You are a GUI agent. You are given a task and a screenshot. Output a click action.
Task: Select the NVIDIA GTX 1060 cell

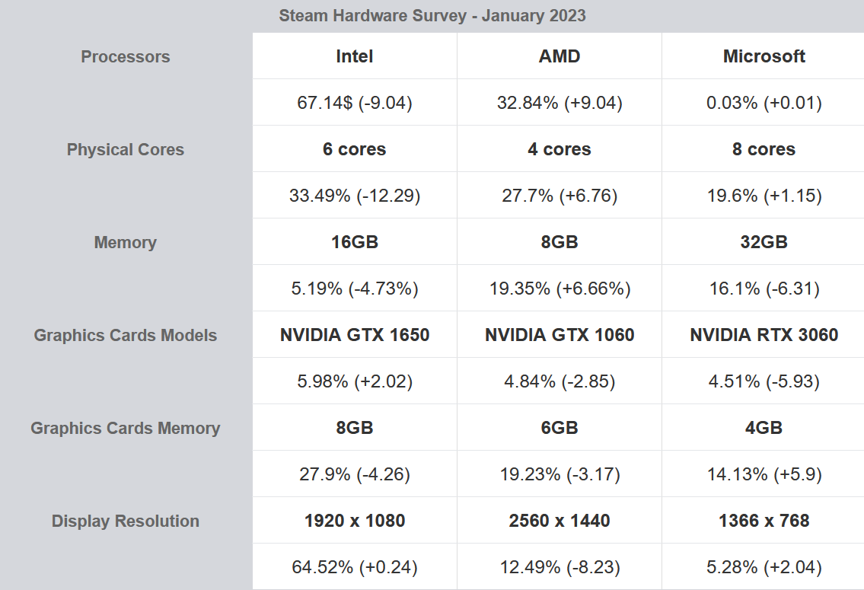560,335
